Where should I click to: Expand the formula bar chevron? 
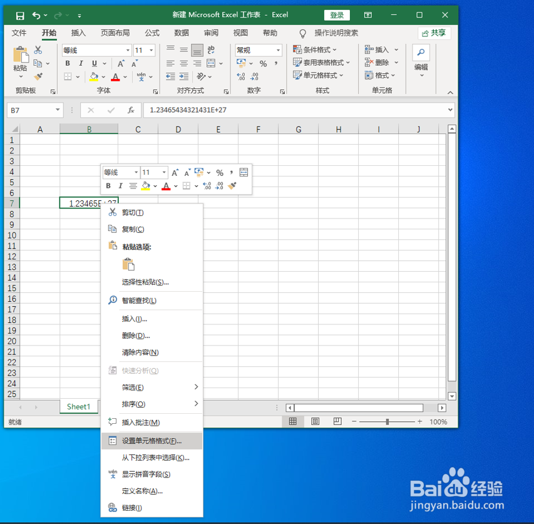tap(450, 110)
